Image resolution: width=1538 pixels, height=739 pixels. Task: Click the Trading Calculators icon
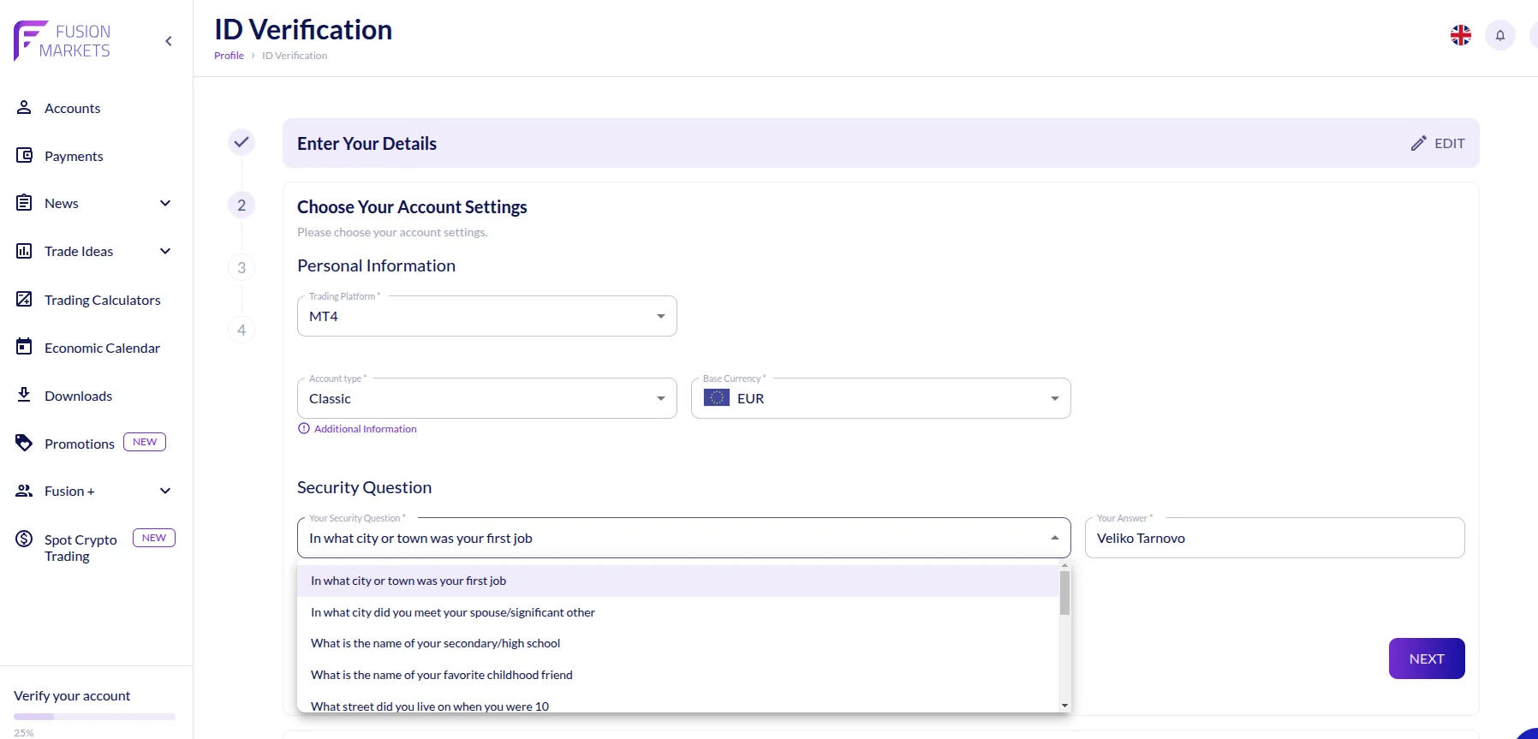pyautogui.click(x=24, y=299)
